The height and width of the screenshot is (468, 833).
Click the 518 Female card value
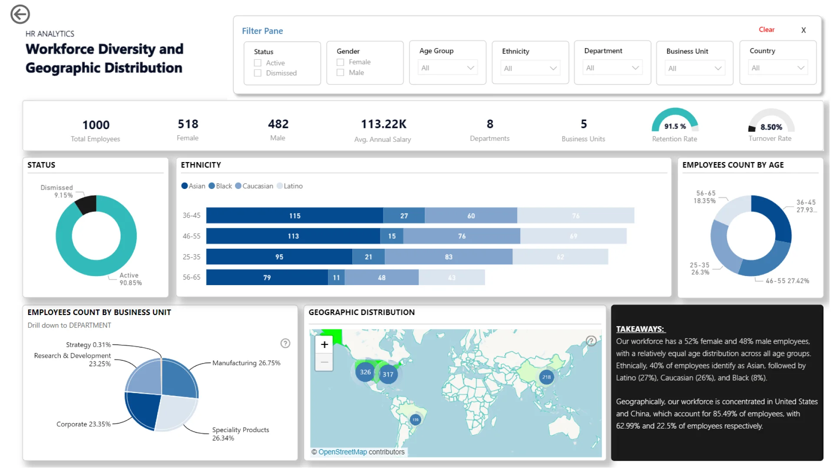coord(188,124)
